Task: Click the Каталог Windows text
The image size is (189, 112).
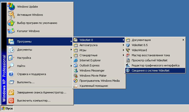Action: click(28, 31)
